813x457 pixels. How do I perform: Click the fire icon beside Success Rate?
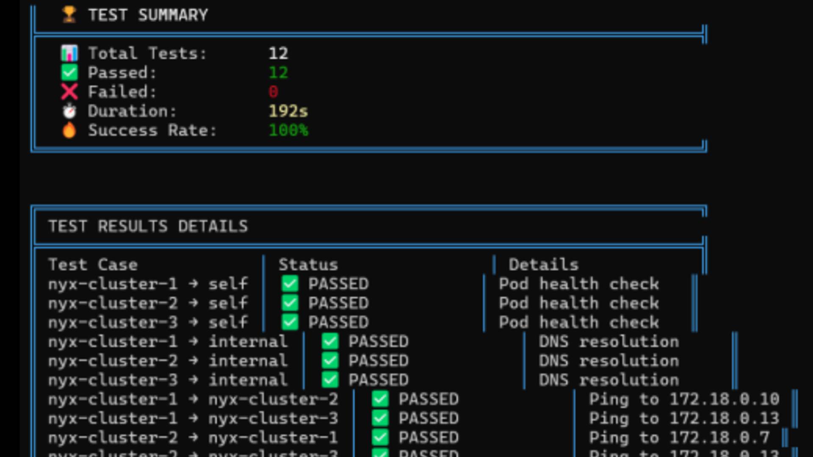tap(69, 130)
